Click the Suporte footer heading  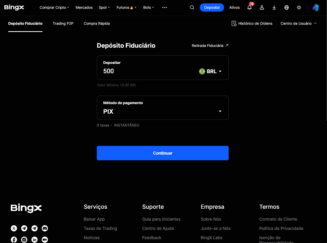(153, 207)
